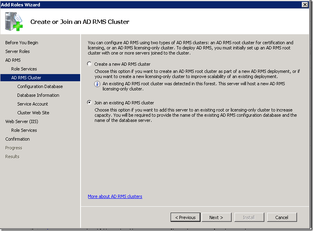Click the existing root cluster detected notice

(194, 86)
